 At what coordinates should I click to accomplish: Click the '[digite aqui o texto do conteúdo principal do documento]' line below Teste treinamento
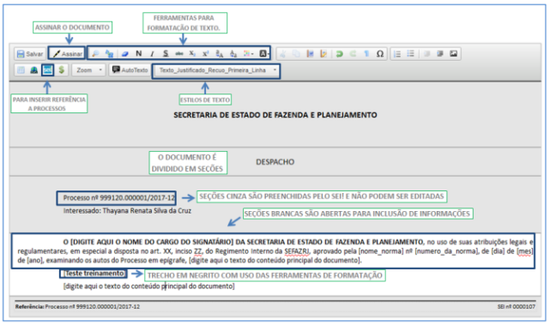point(148,286)
